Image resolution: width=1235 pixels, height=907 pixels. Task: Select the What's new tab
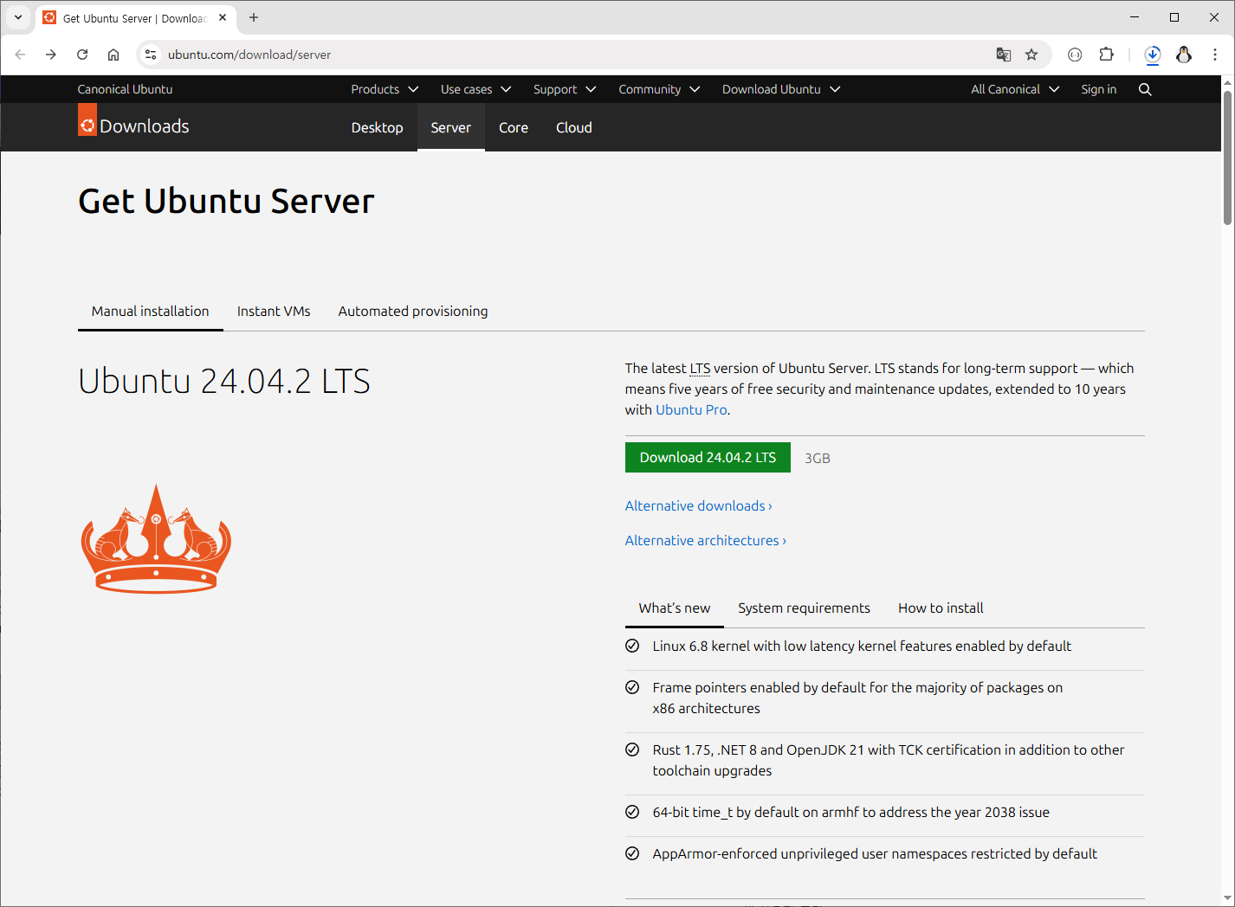point(675,608)
